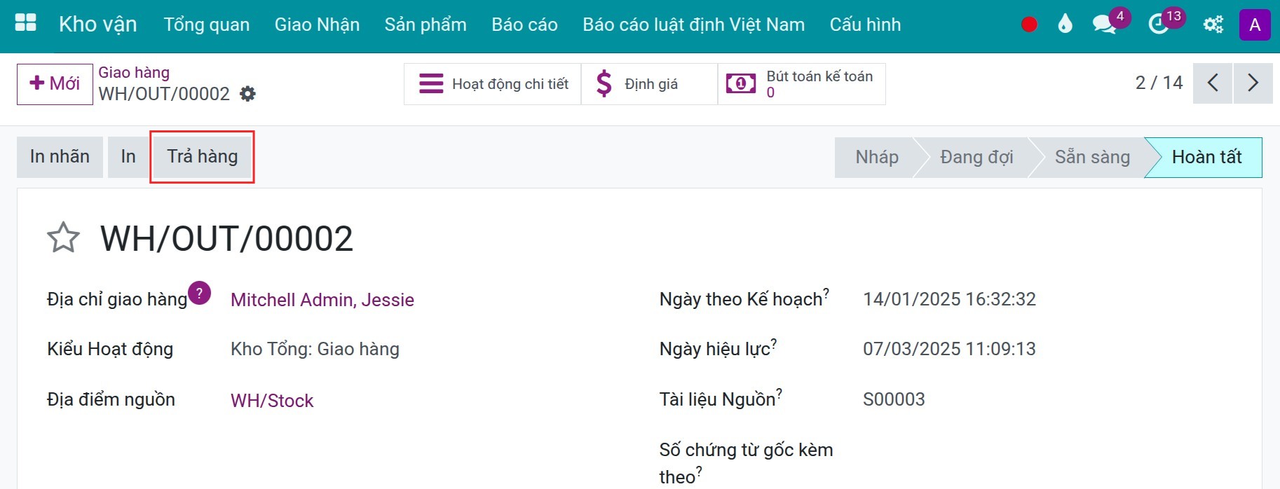Open Bút toán kế toán stat button
Image resolution: width=1280 pixels, height=489 pixels.
[801, 84]
